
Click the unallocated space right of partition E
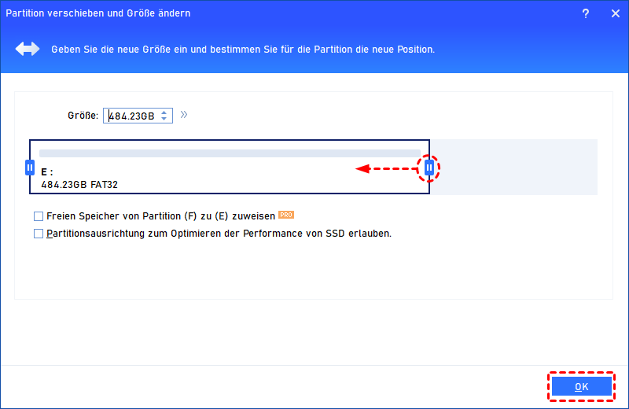tap(514, 167)
